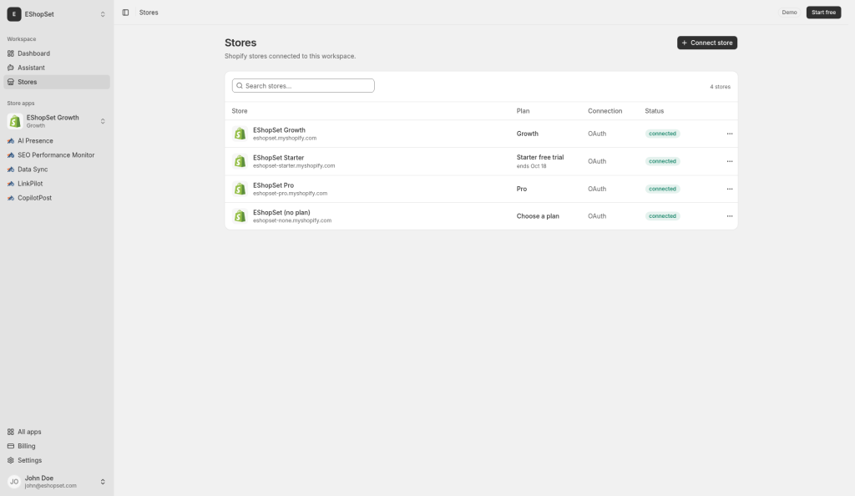Click the Assistant icon in sidebar
The image size is (855, 496).
pyautogui.click(x=10, y=68)
